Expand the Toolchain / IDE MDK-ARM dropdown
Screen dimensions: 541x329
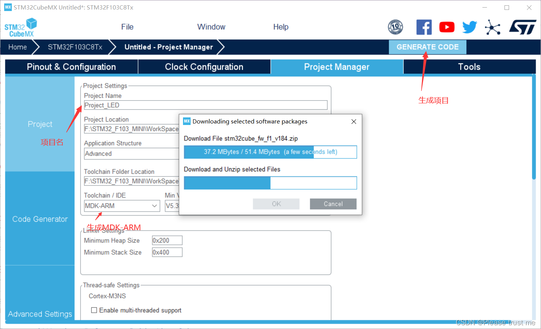tap(122, 206)
